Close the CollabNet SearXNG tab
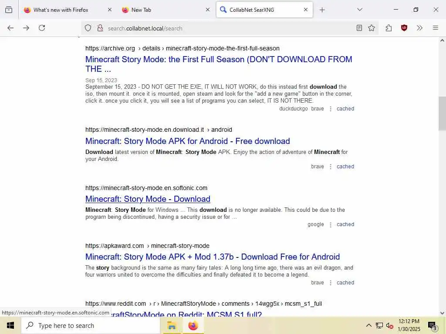Viewport: 446px width, 334px height. point(306,10)
